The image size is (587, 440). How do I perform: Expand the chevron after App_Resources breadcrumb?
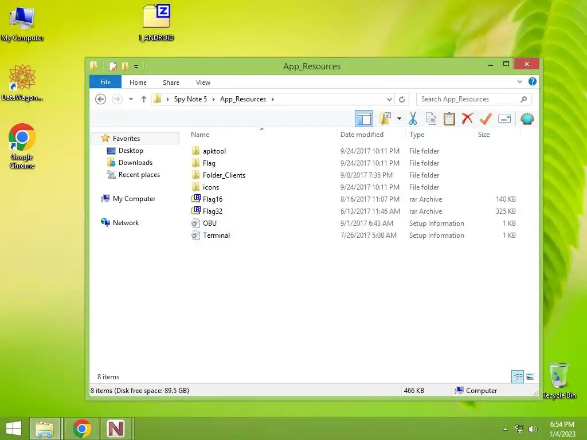(272, 99)
